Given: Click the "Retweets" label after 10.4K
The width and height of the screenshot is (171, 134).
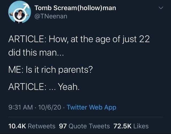Looking at the screenshot, I should pos(41,126).
